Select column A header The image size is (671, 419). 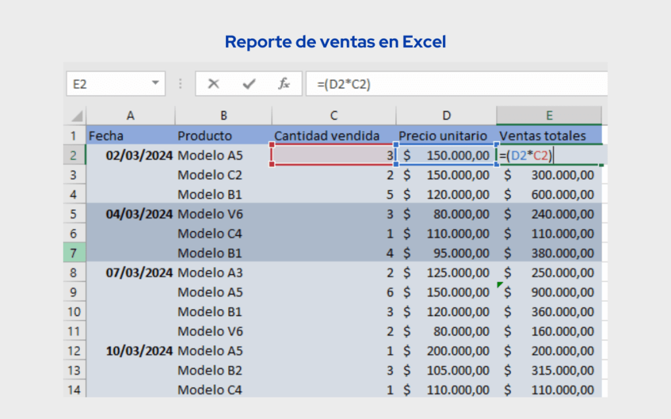[130, 115]
